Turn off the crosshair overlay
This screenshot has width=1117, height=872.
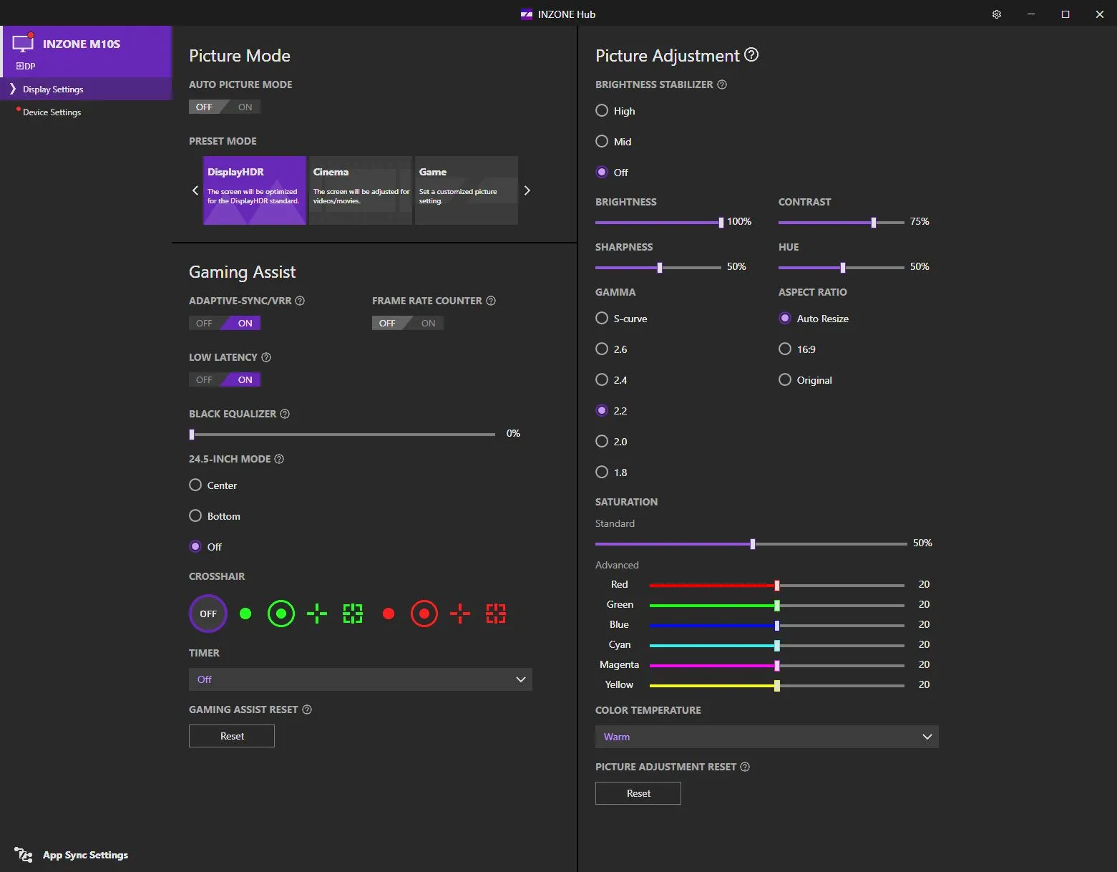point(208,614)
